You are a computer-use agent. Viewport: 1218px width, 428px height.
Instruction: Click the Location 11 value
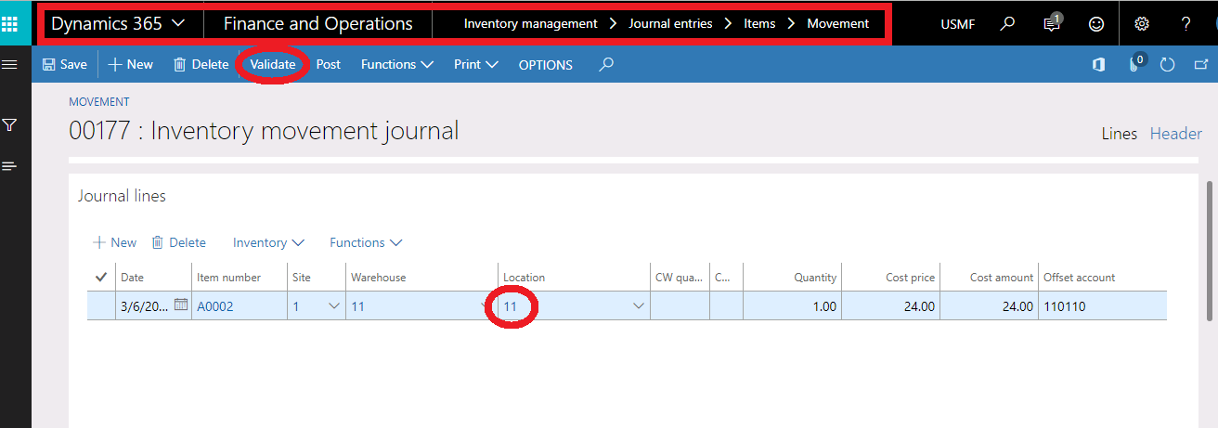click(510, 306)
